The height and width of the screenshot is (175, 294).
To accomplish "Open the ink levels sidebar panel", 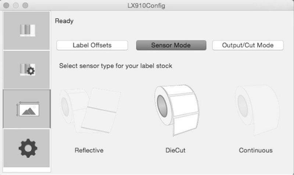I will 26,31.
